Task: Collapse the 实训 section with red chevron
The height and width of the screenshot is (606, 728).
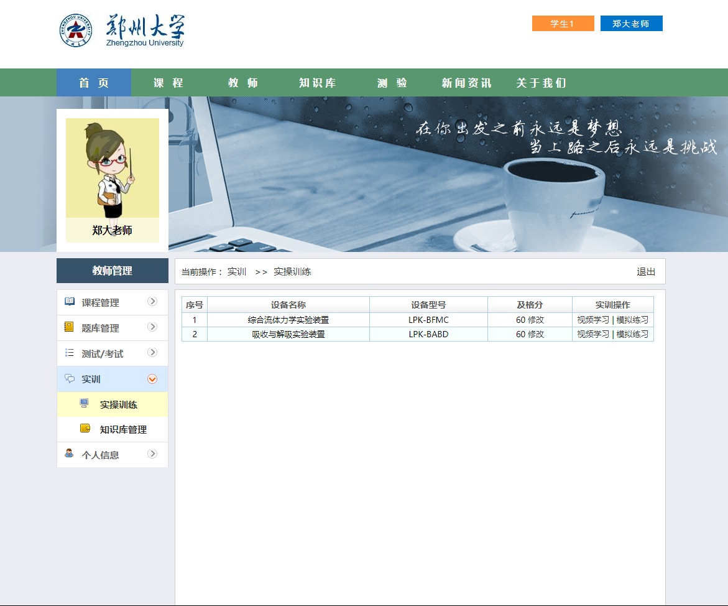Action: pyautogui.click(x=152, y=379)
